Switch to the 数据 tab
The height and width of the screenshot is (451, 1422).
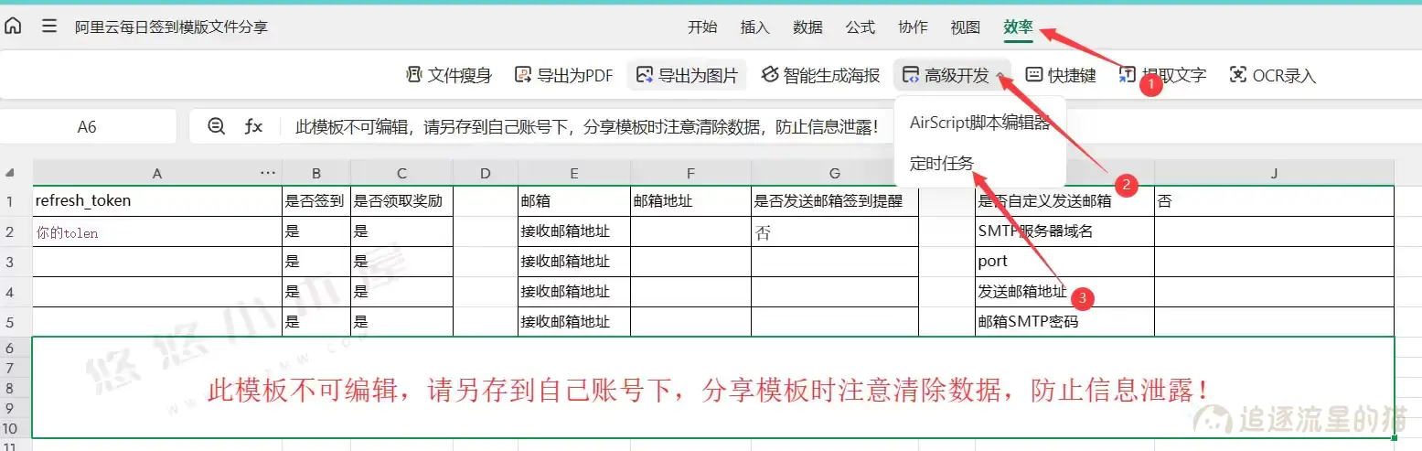click(x=808, y=27)
